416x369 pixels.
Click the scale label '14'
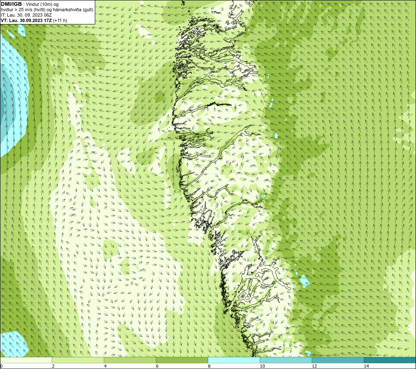click(x=366, y=366)
